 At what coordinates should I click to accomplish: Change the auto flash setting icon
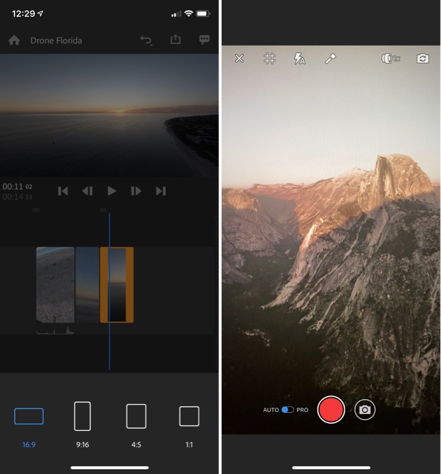[x=299, y=58]
